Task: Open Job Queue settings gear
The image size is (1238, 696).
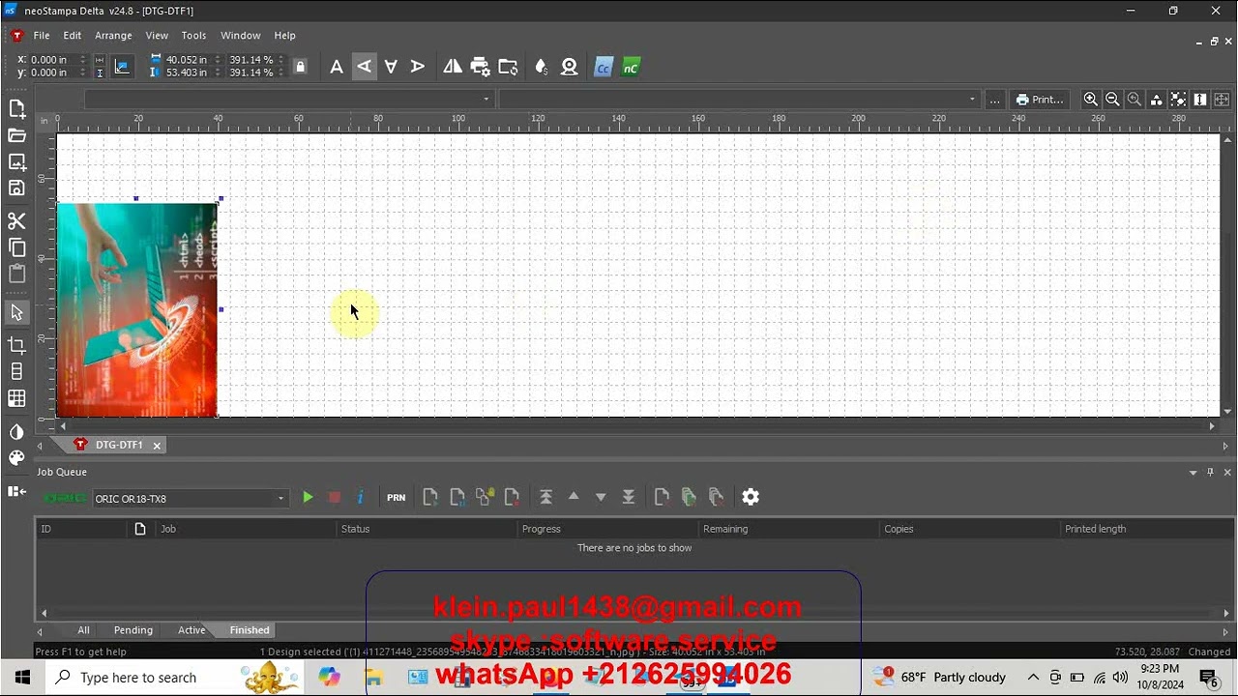Action: click(x=751, y=497)
